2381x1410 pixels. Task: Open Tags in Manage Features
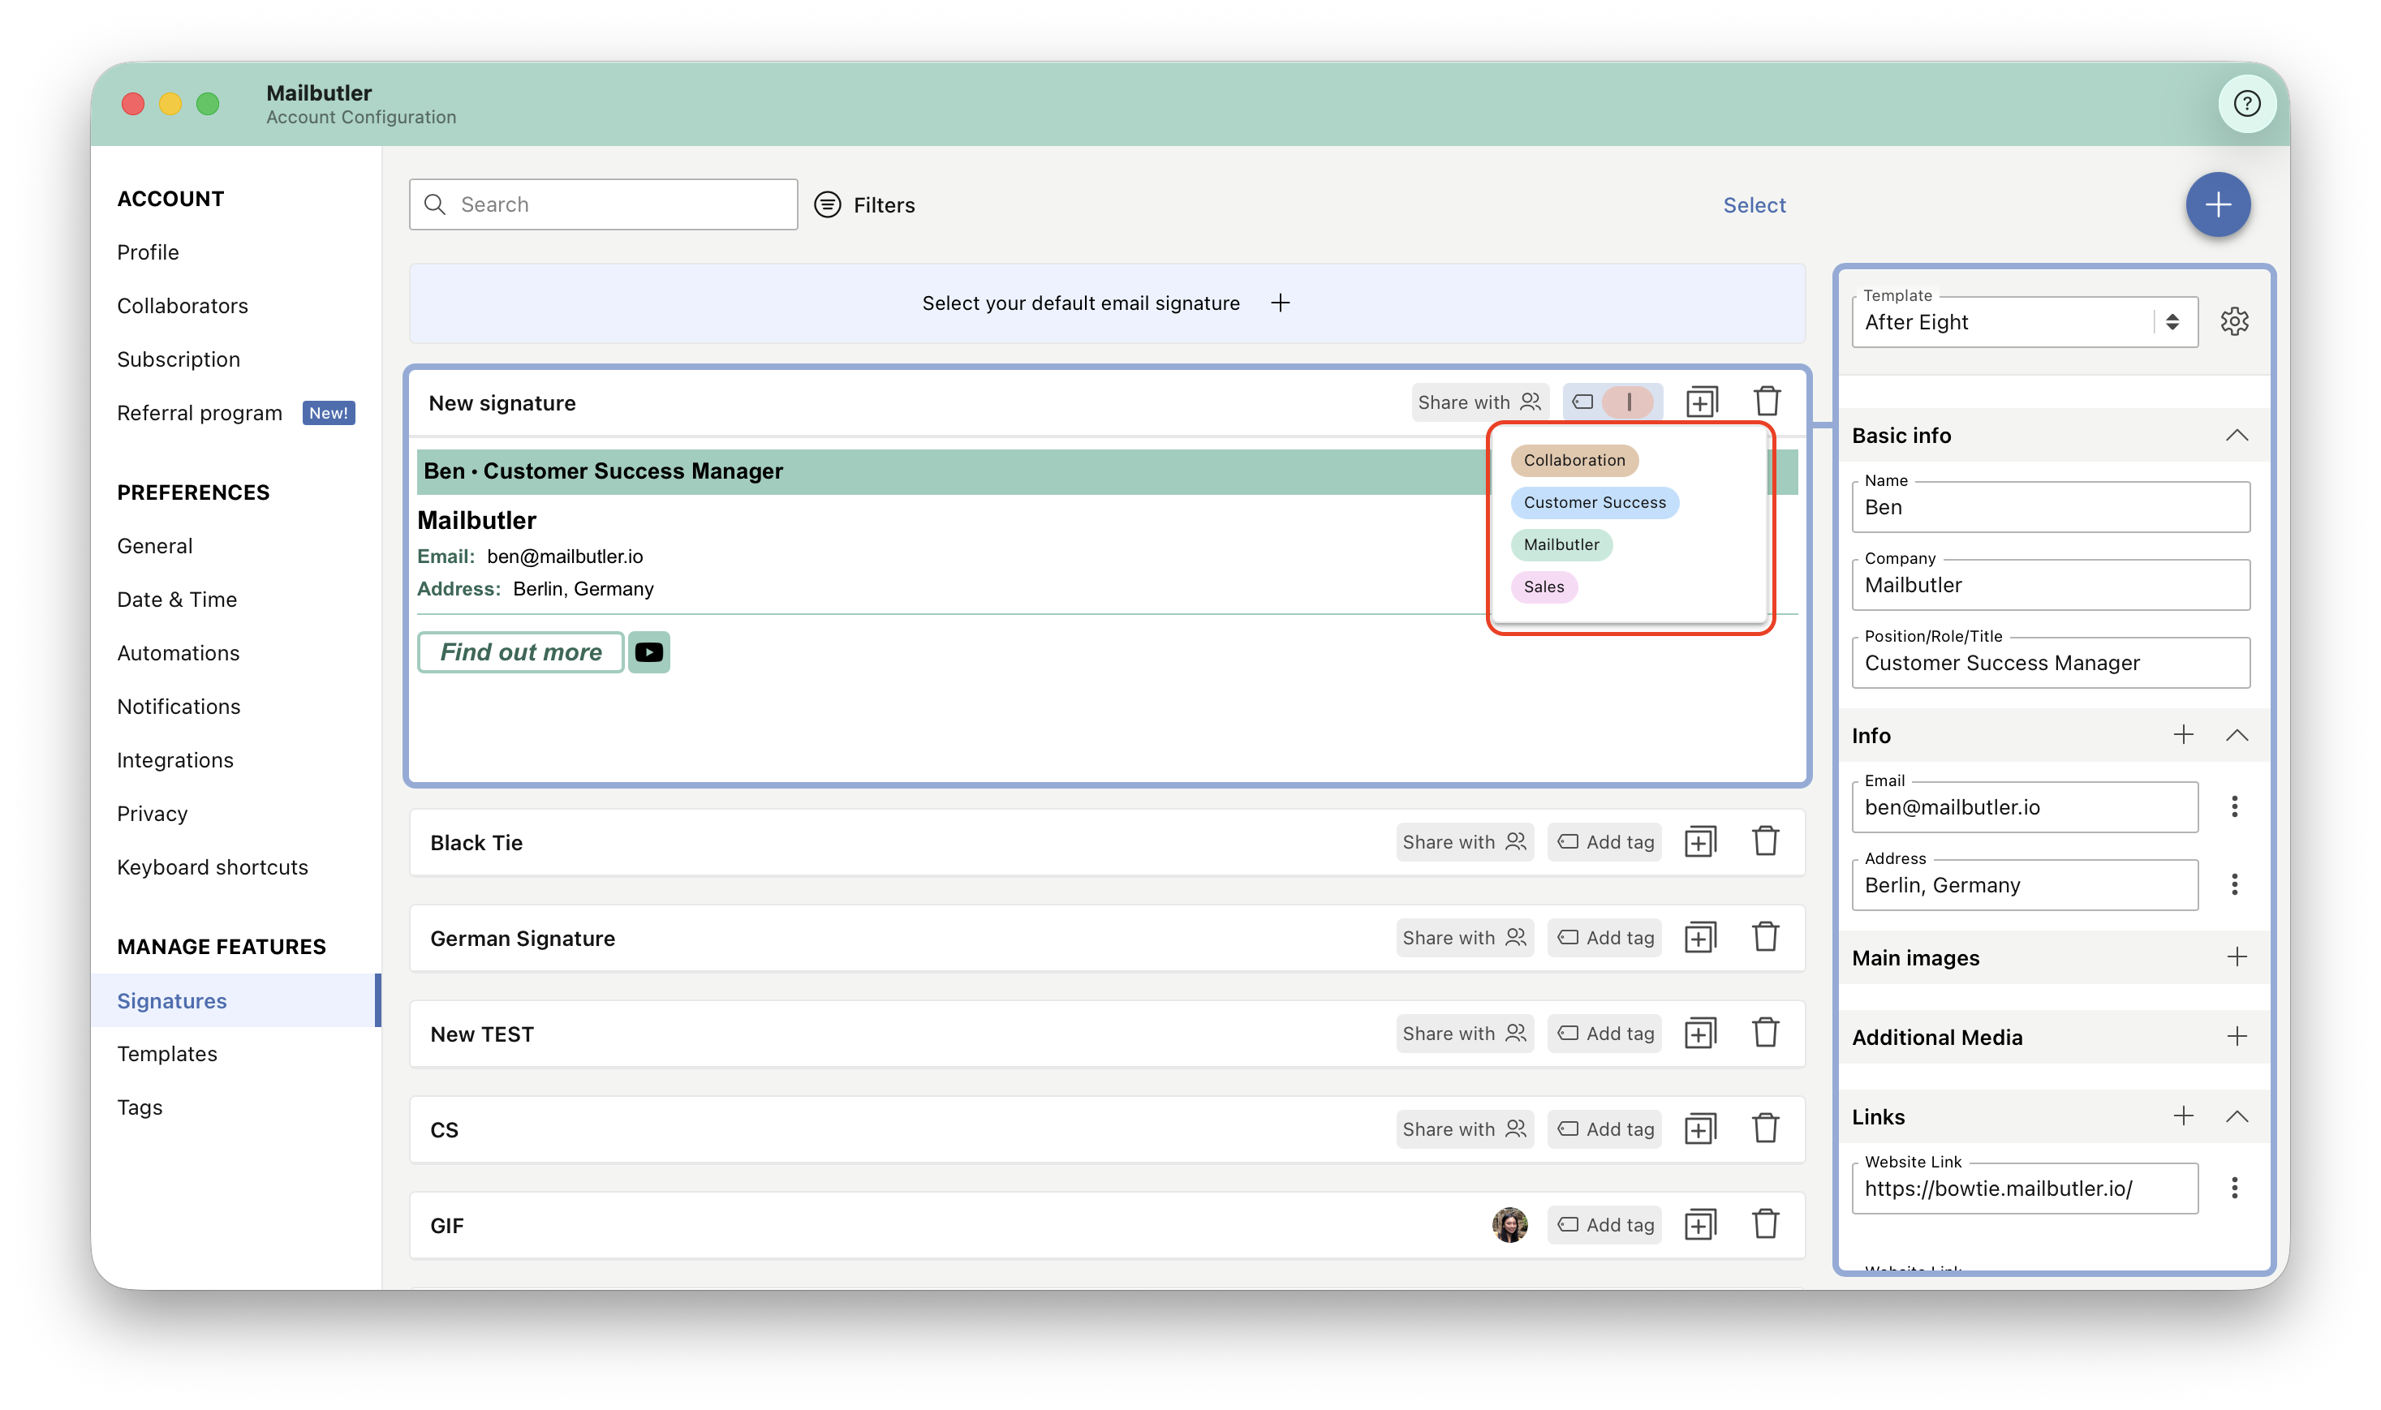click(x=140, y=1107)
